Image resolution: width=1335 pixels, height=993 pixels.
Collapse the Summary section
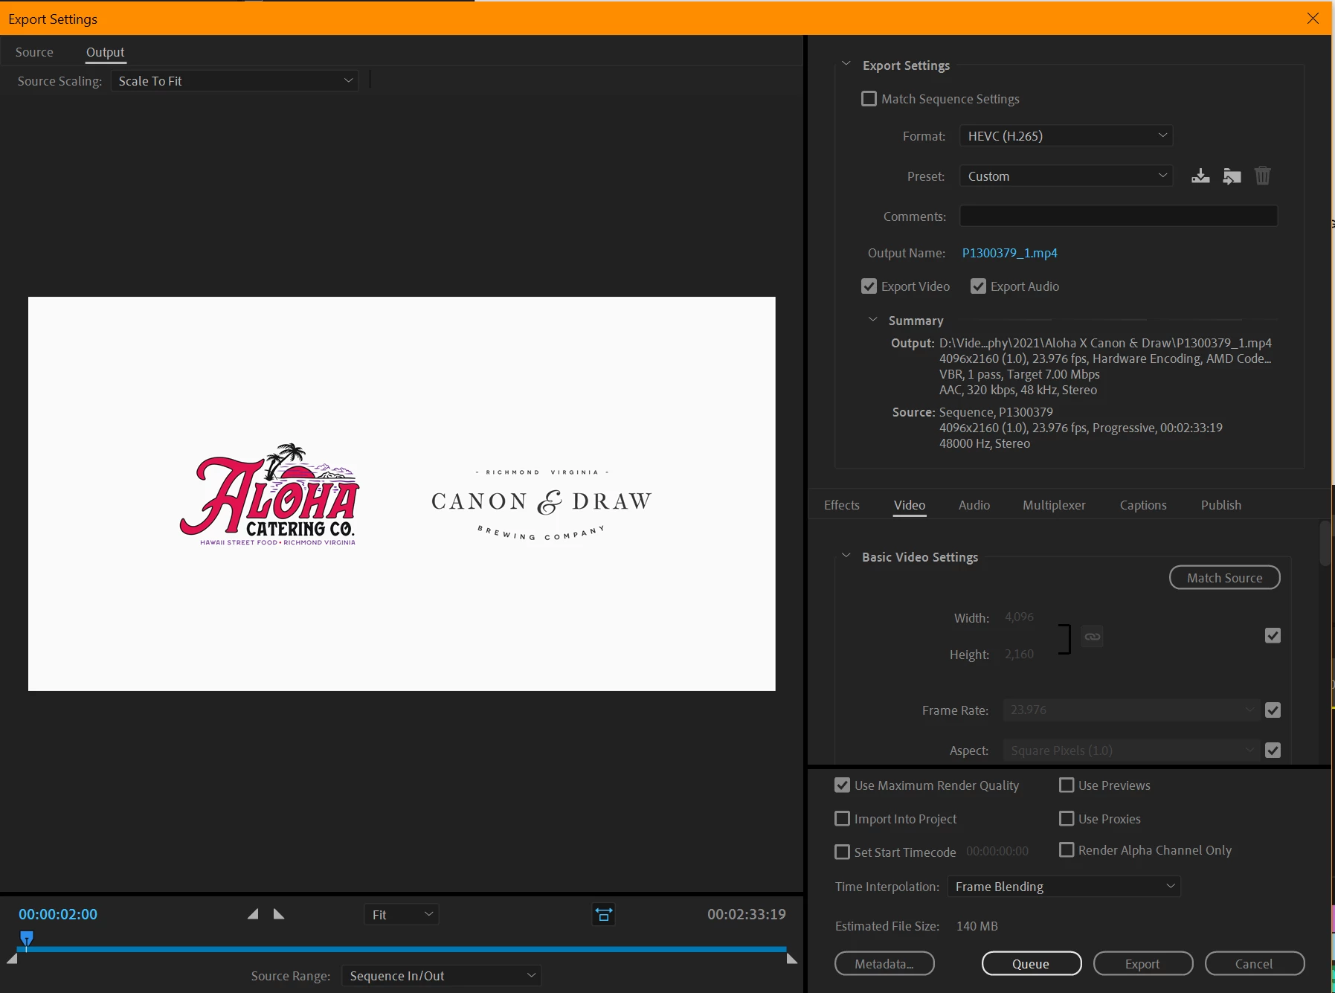873,319
